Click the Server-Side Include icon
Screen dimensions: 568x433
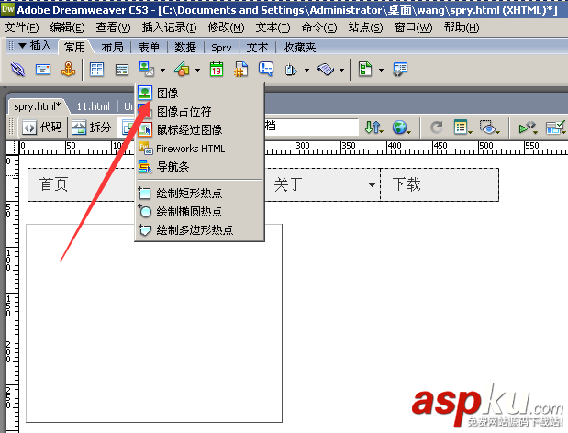pos(241,69)
